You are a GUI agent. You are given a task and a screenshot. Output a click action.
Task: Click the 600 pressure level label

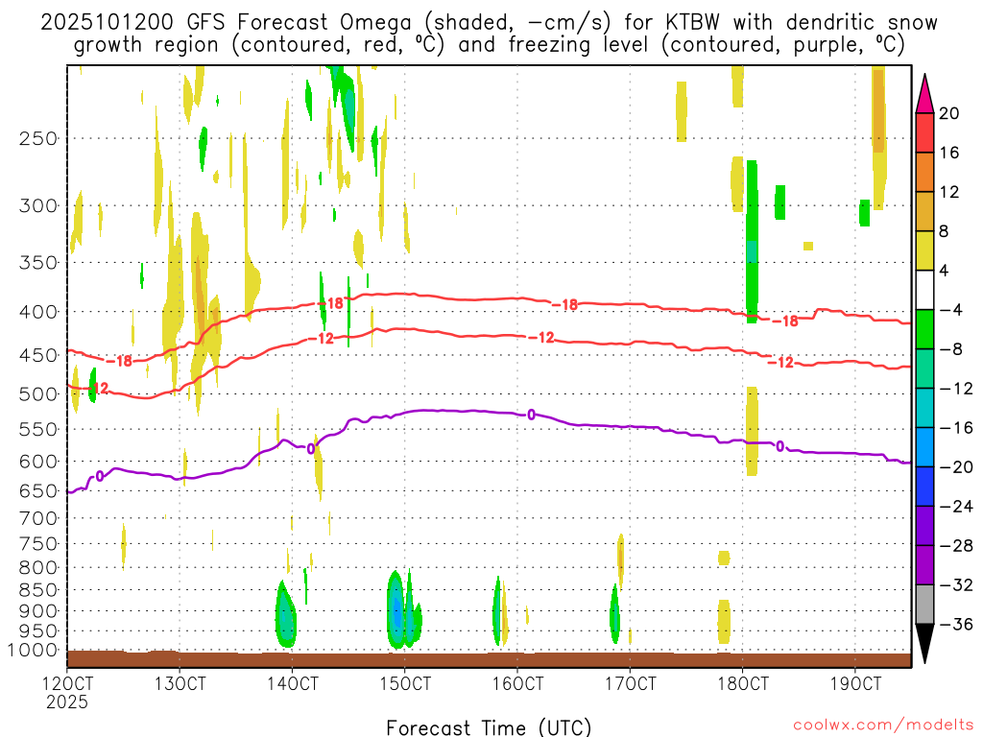point(38,462)
